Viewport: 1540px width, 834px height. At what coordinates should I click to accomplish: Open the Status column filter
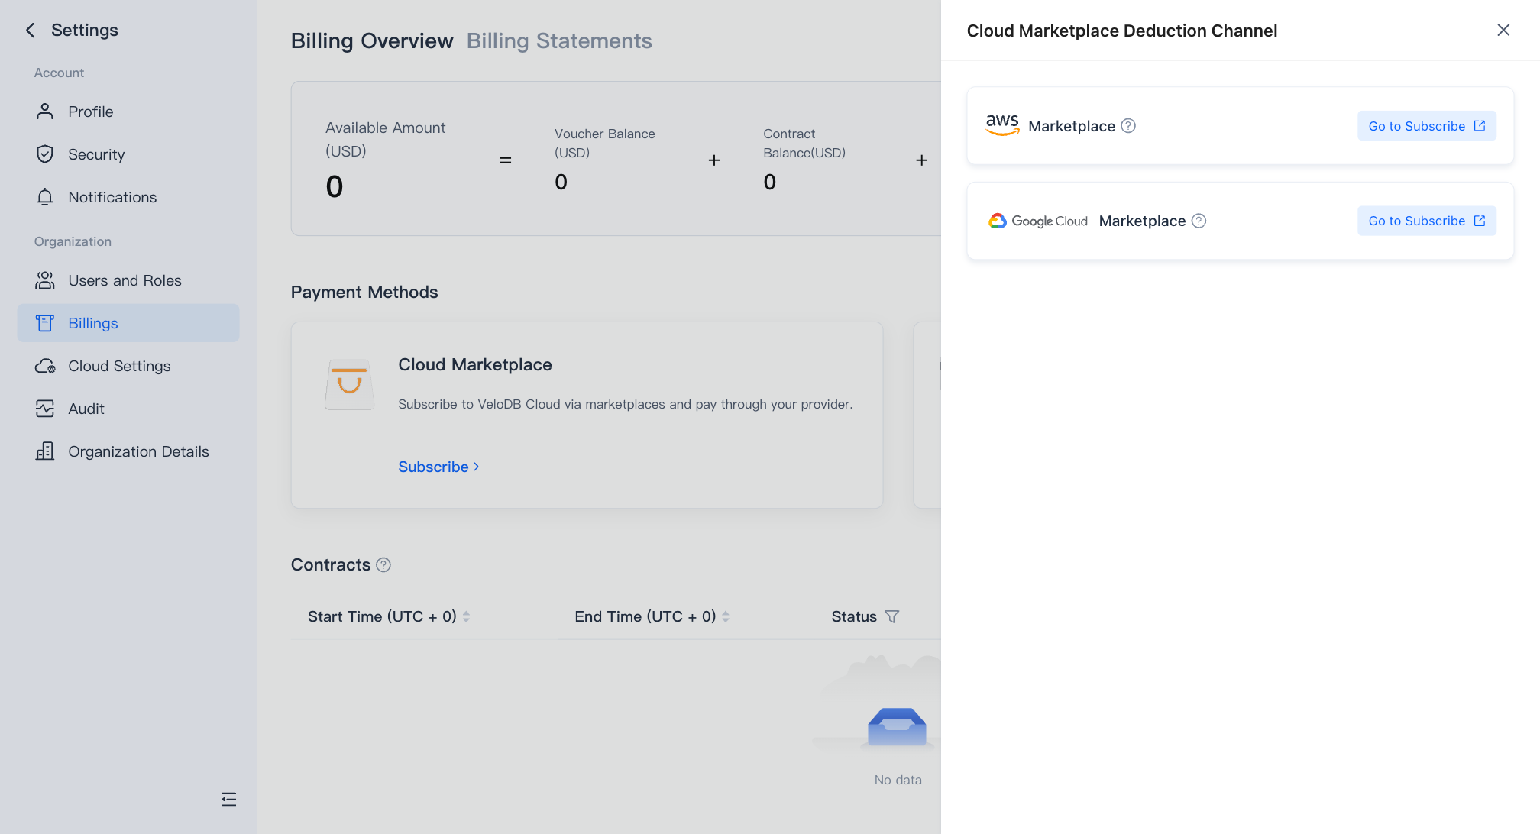pos(892,616)
